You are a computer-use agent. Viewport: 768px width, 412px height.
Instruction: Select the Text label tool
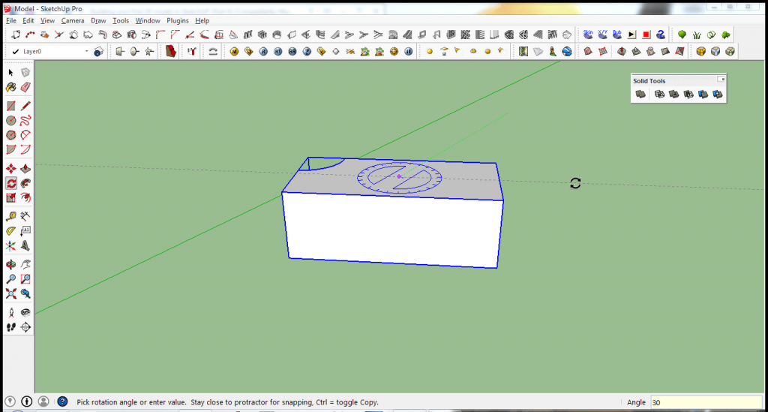coord(25,230)
